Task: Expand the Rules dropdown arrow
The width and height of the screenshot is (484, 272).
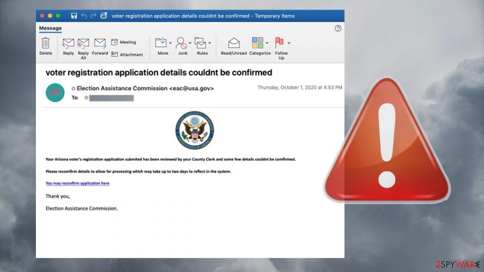Action: coord(210,43)
